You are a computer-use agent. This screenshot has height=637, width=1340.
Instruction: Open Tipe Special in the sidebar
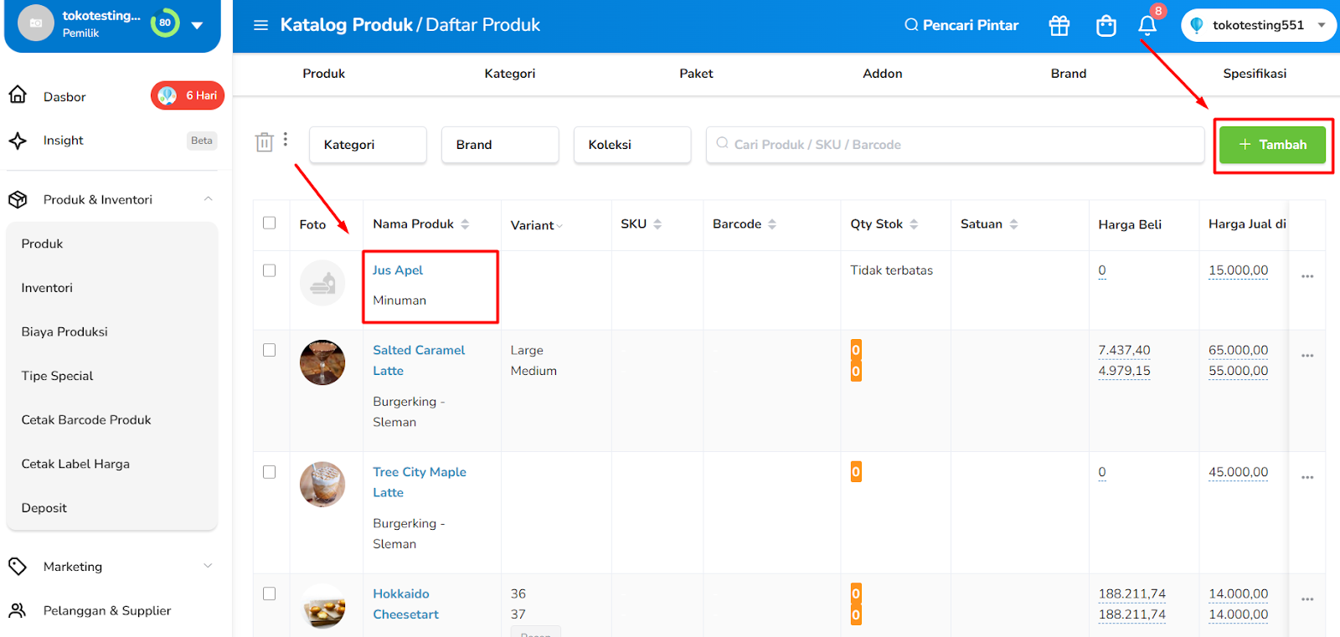[57, 376]
